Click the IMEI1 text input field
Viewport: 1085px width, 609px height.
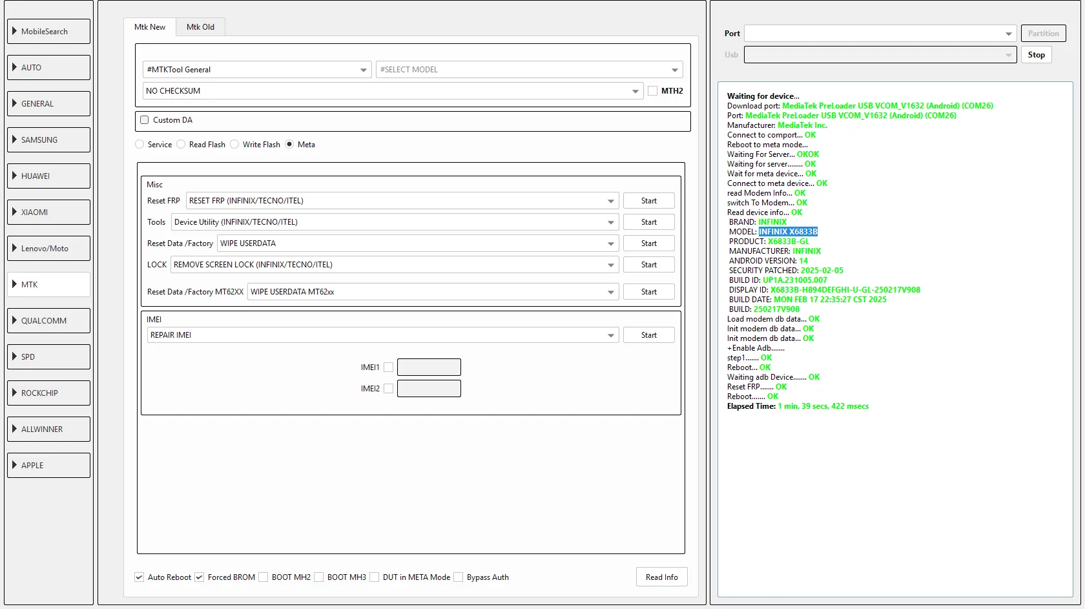pos(429,367)
